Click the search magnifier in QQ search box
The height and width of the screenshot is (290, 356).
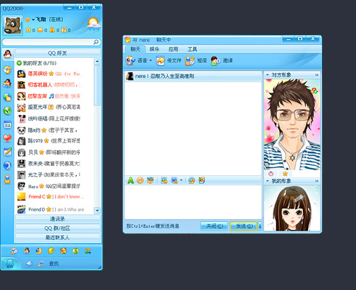(x=96, y=42)
